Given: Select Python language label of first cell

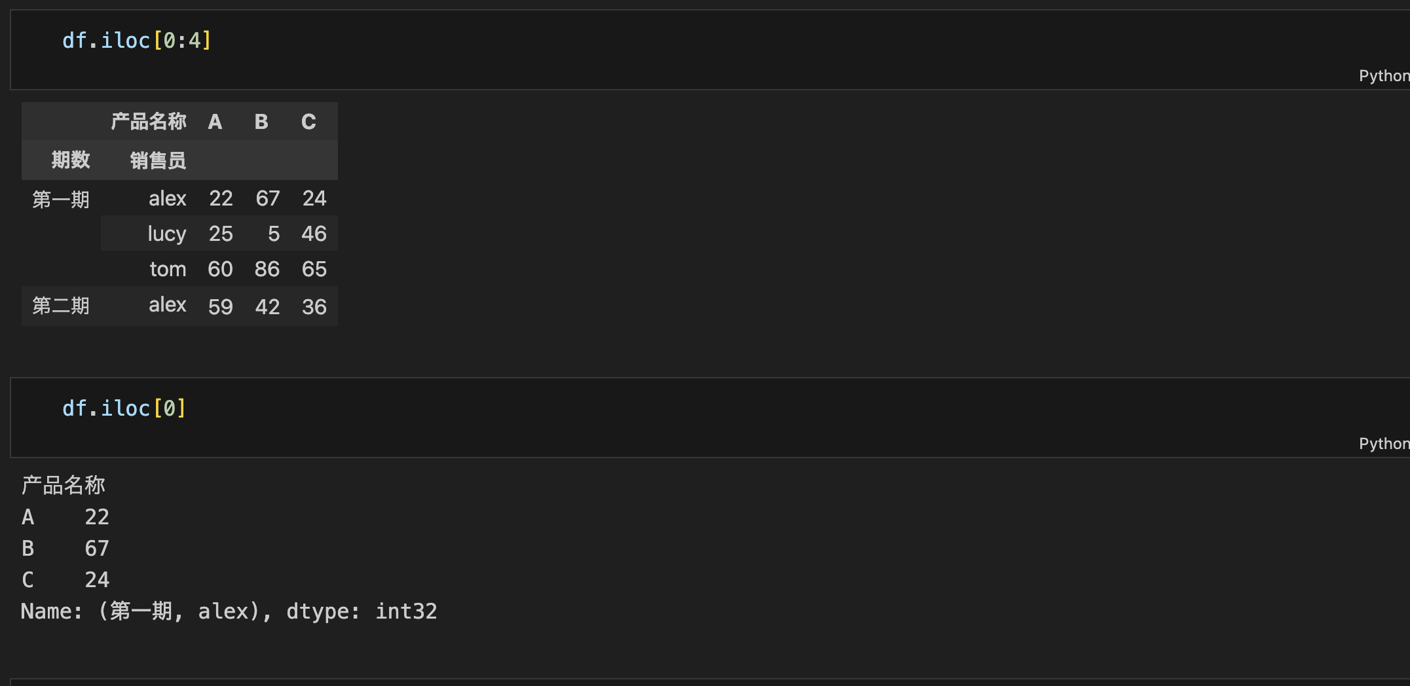Looking at the screenshot, I should [1384, 76].
